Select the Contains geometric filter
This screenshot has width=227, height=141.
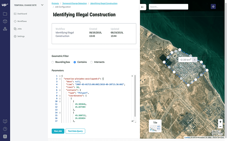(75, 62)
